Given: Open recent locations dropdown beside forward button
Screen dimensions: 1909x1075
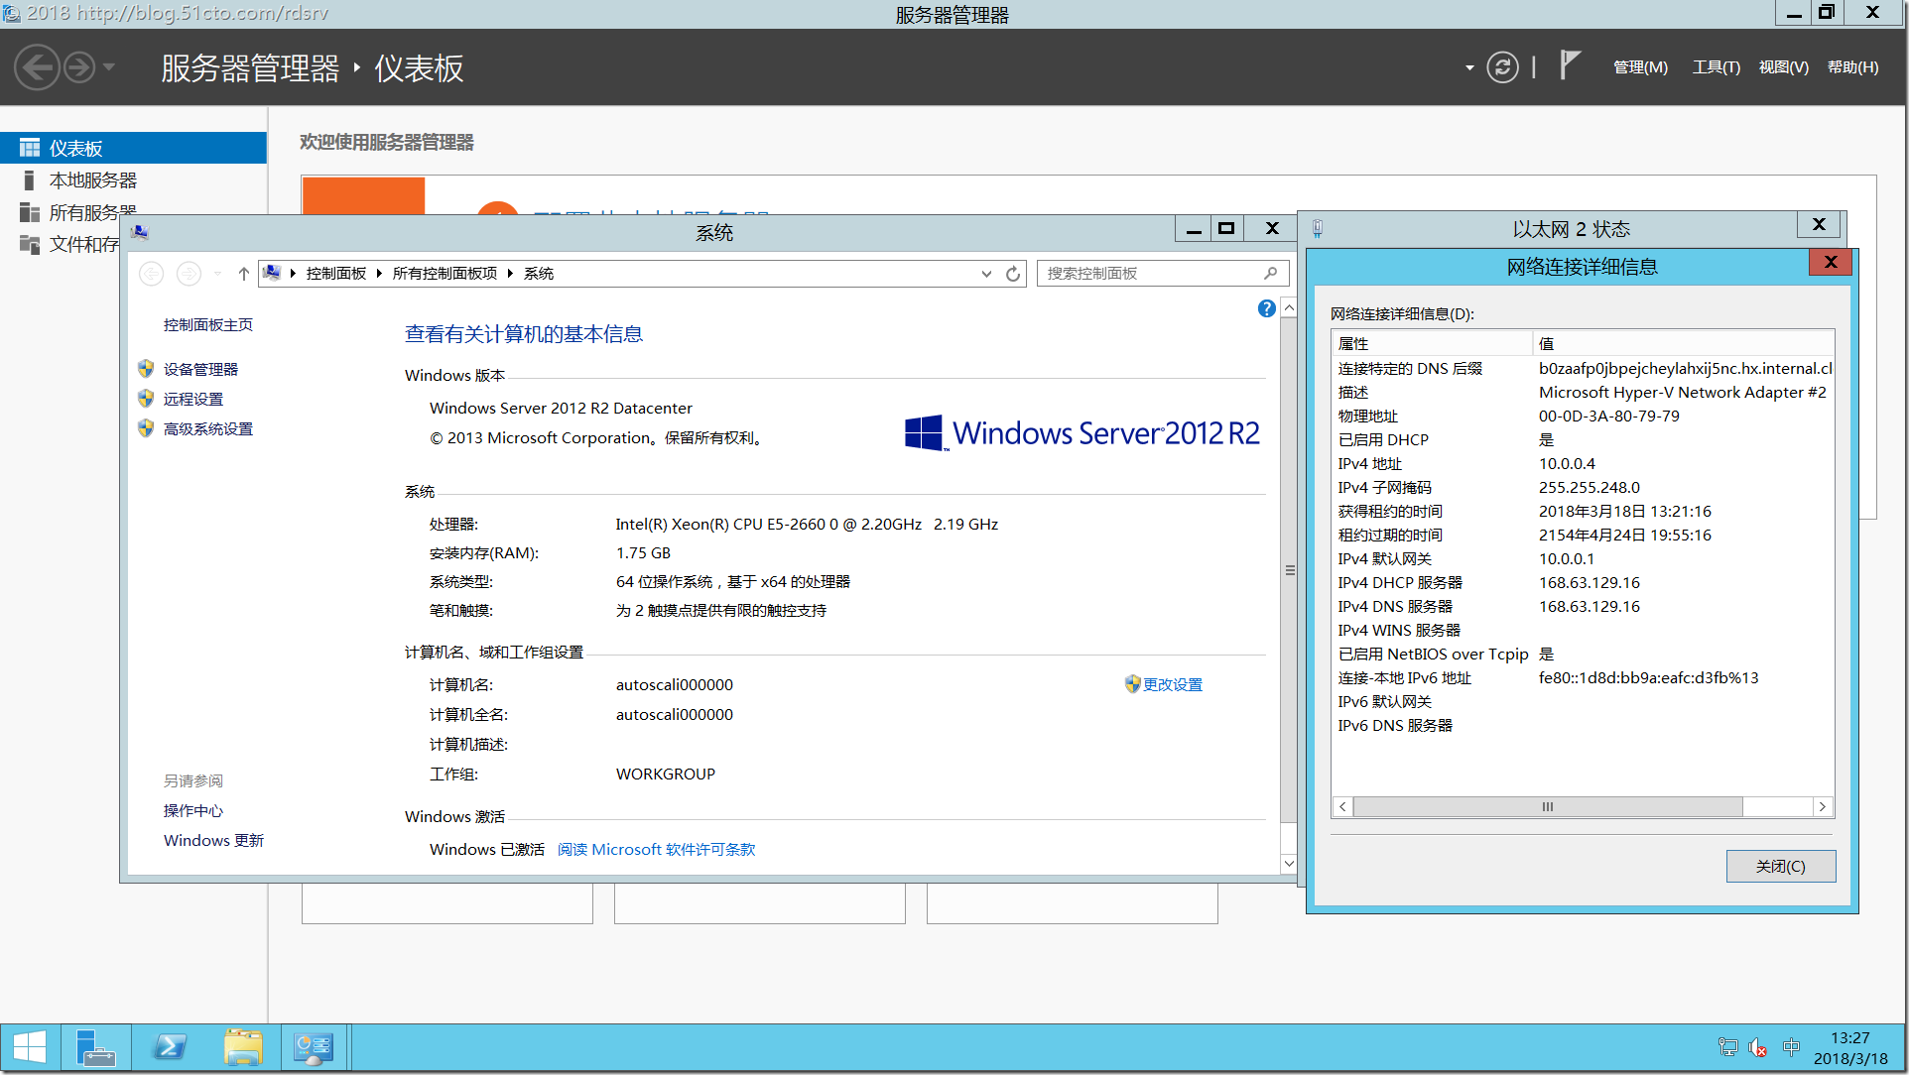Looking at the screenshot, I should [x=217, y=274].
